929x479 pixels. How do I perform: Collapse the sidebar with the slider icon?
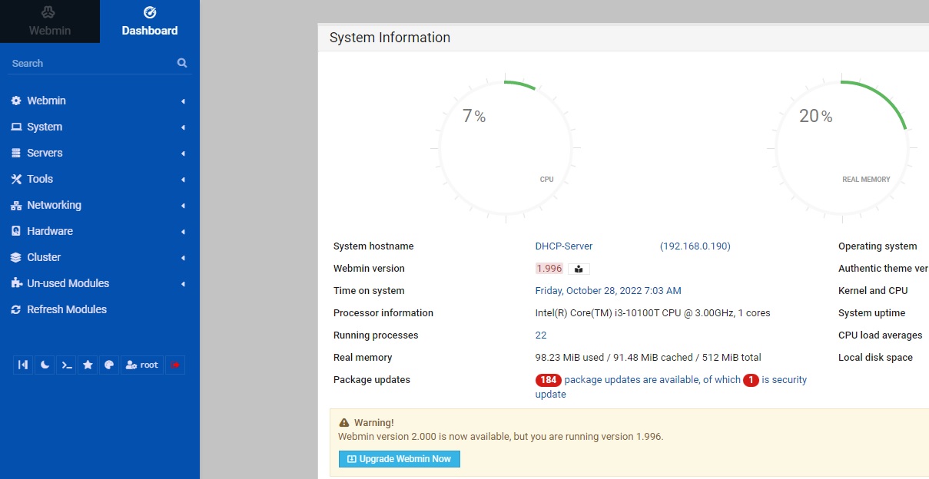pyautogui.click(x=23, y=365)
